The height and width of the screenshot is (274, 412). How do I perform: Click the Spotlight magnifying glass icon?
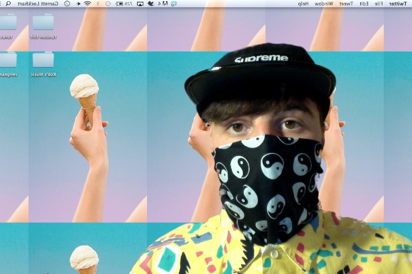(8, 4)
